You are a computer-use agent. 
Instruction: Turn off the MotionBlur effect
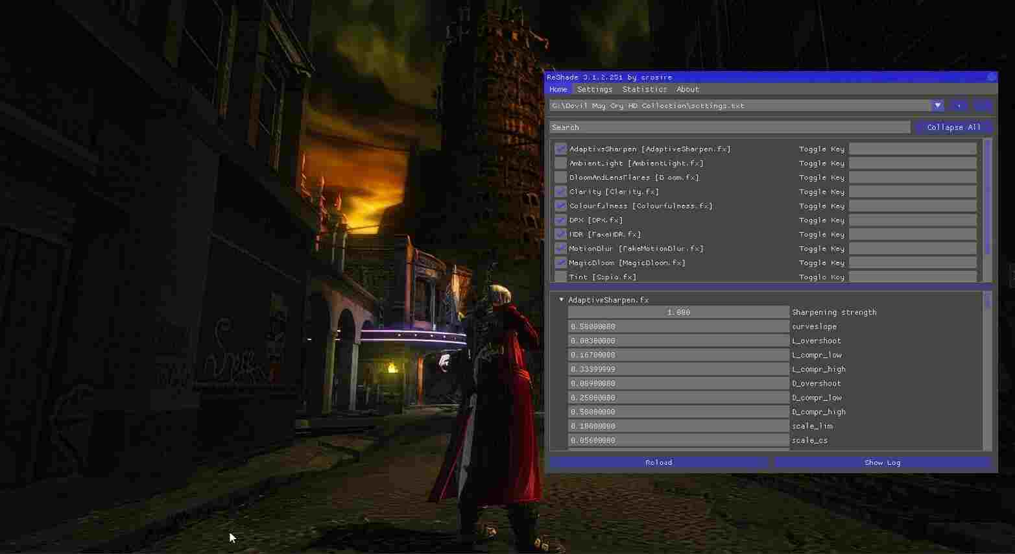coord(561,249)
